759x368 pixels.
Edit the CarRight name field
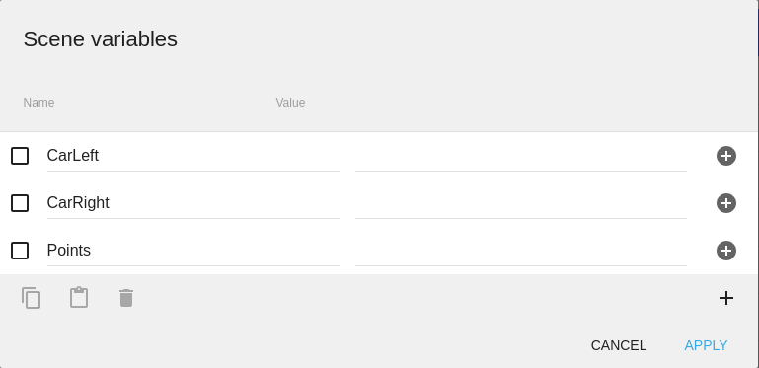click(193, 203)
